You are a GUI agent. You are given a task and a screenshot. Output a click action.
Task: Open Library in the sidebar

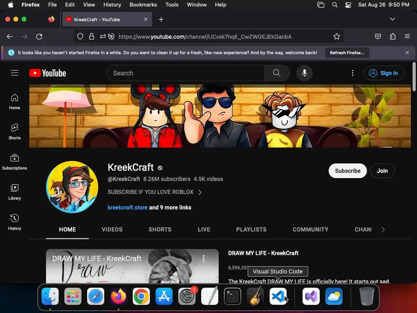coord(15,192)
